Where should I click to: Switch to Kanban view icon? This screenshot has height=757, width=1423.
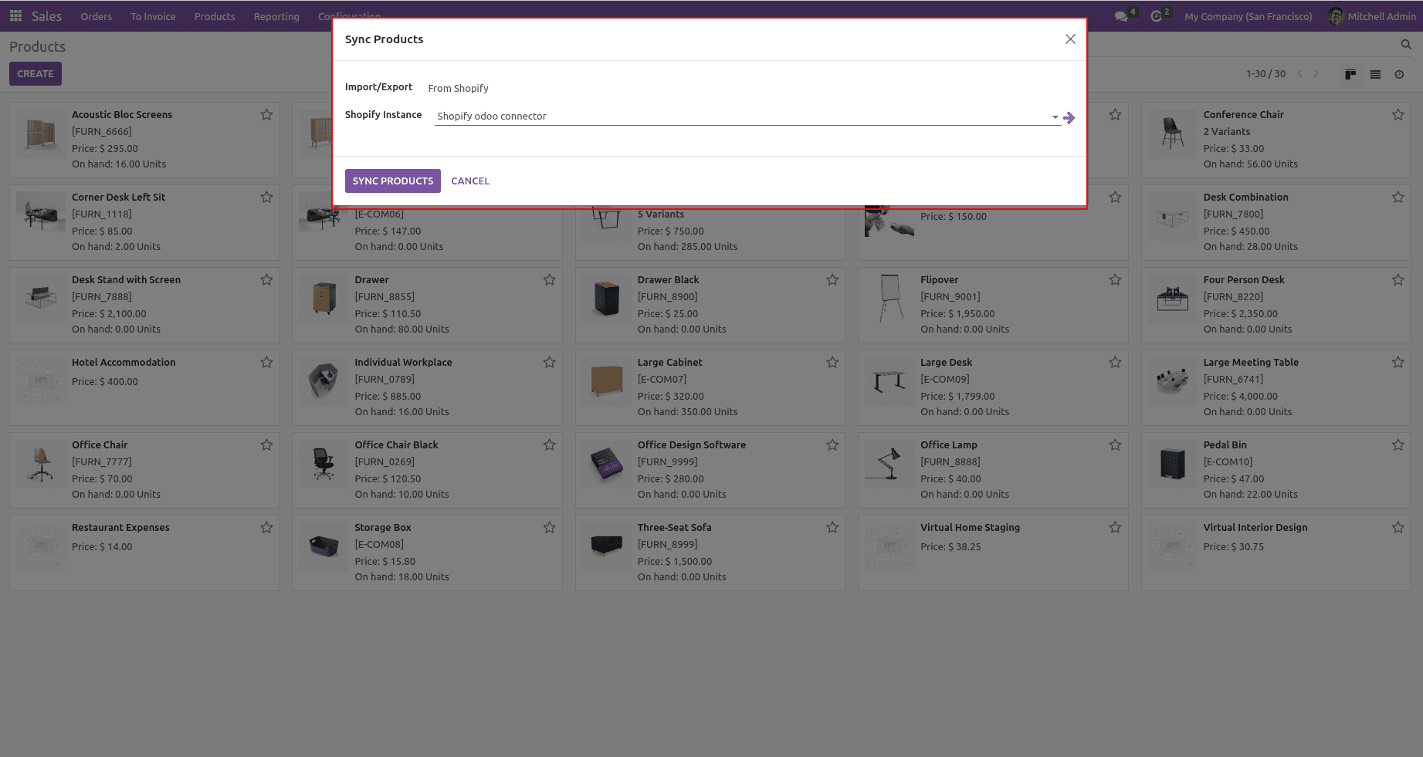(1350, 74)
